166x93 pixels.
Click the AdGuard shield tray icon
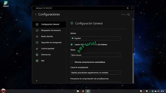(x=141, y=91)
